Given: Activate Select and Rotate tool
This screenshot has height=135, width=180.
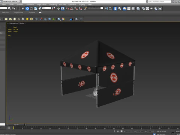Looking at the screenshot, I should point(31,8).
